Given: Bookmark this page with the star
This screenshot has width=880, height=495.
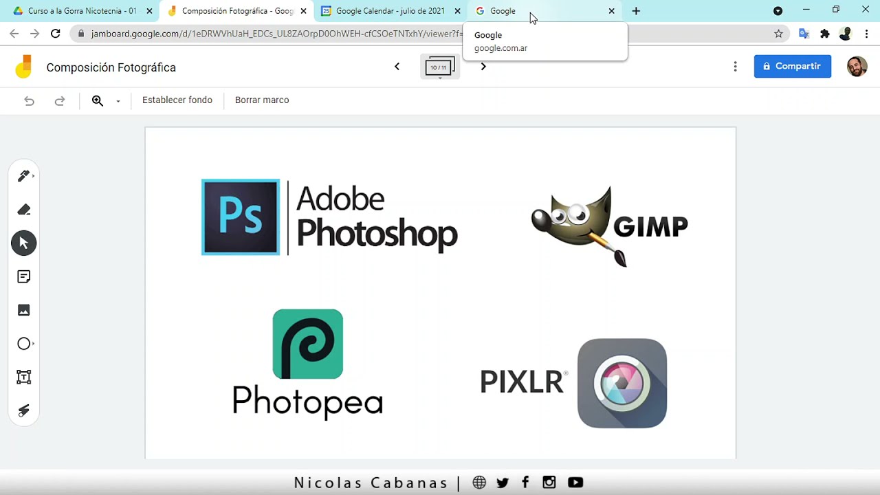Looking at the screenshot, I should coord(778,33).
